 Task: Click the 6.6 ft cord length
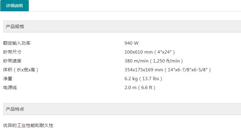(x=146, y=88)
